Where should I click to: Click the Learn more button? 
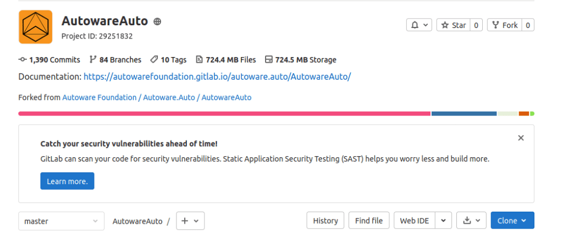tap(67, 181)
